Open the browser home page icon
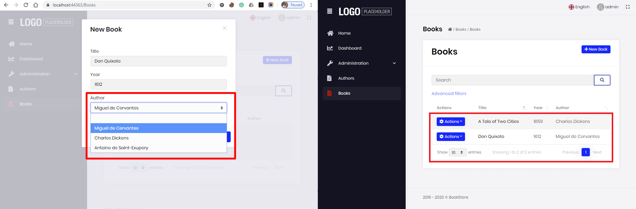The width and height of the screenshot is (636, 209). pyautogui.click(x=36, y=5)
